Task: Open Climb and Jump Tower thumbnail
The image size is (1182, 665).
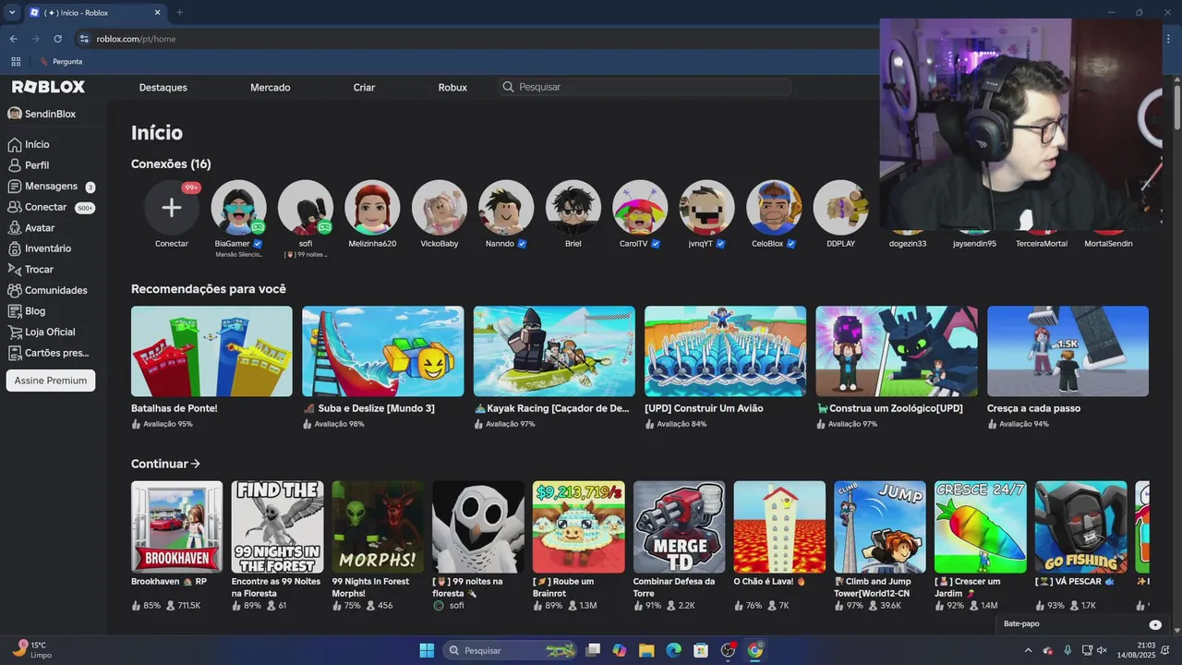Action: [x=880, y=526]
